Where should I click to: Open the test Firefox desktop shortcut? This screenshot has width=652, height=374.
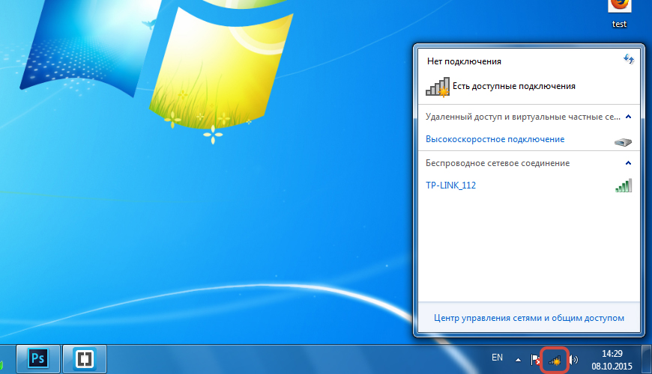pos(619,14)
